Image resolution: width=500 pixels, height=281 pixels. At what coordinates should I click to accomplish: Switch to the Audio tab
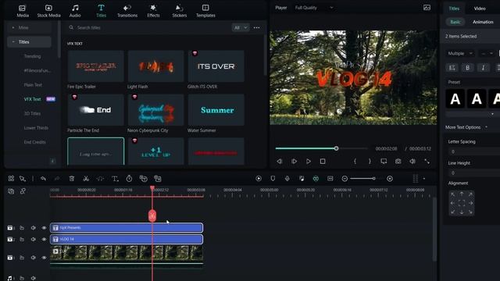pos(75,11)
